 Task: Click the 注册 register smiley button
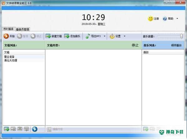[x=153, y=19]
